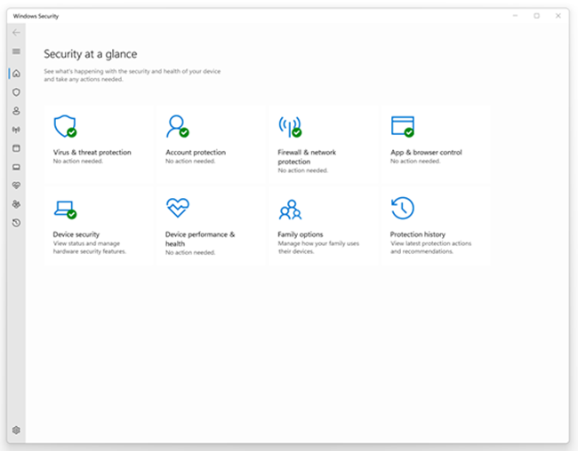Viewport: 578px width, 451px height.
Task: Click the large Device security laptop icon
Action: (x=65, y=209)
